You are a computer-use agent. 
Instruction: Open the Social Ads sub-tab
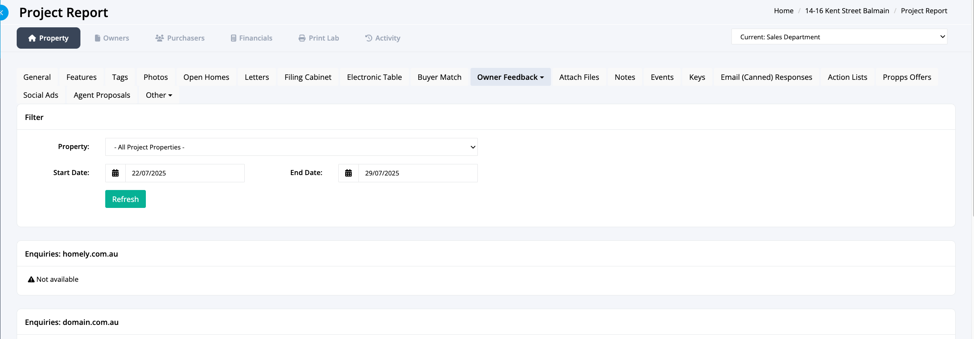[x=41, y=95]
